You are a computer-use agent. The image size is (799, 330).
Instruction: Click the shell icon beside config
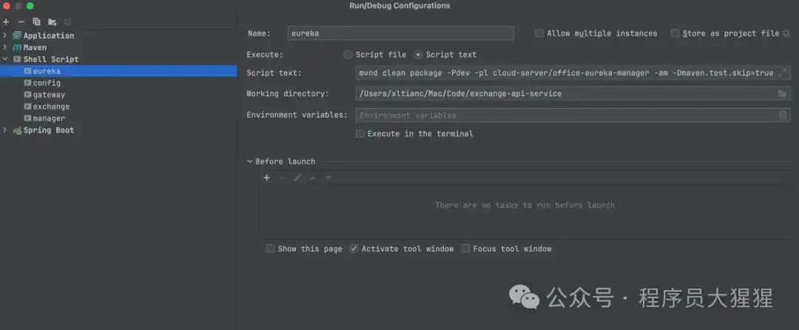coord(27,83)
